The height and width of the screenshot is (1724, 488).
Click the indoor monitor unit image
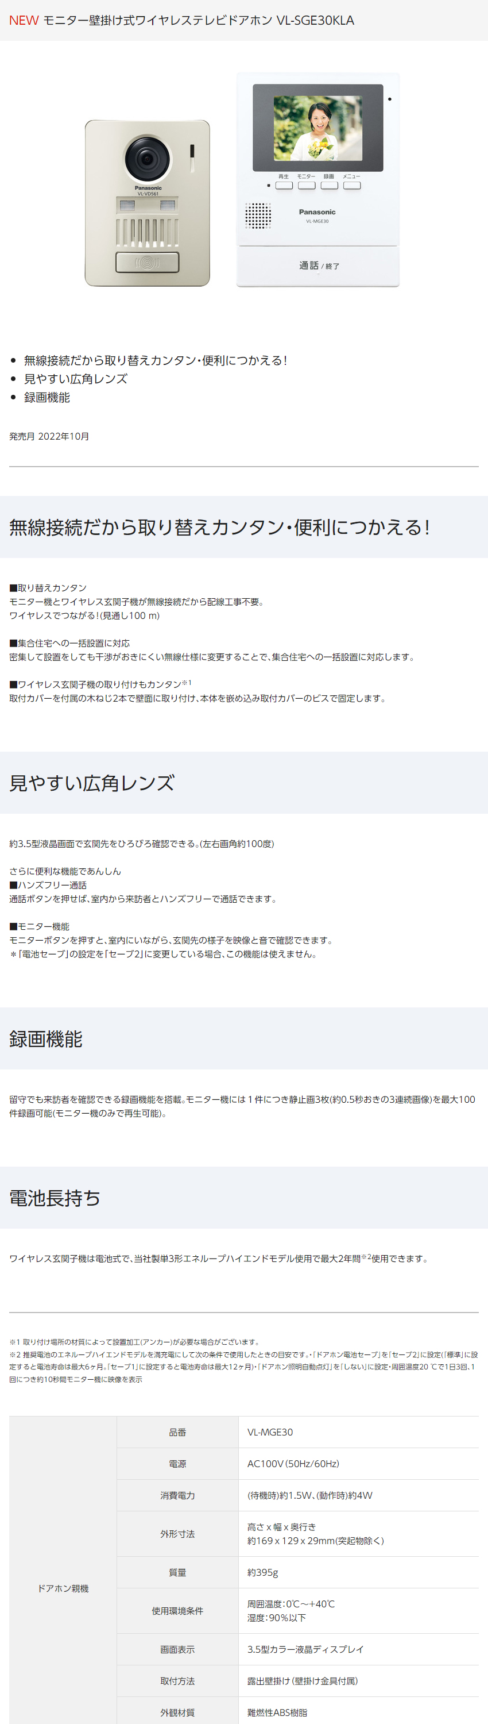click(318, 180)
